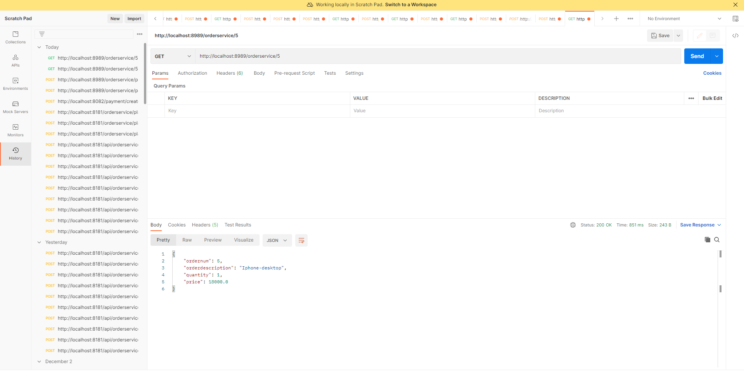
Task: Expand the December 2 history group
Action: 39,361
